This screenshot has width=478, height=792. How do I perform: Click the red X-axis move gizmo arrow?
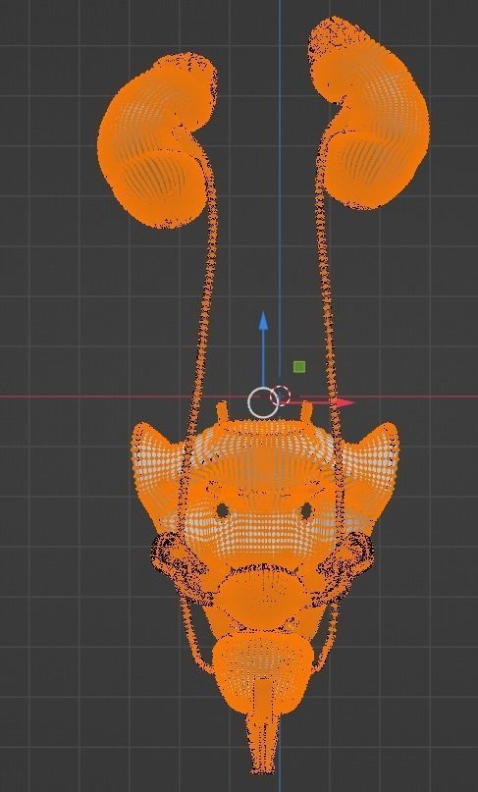pos(345,402)
